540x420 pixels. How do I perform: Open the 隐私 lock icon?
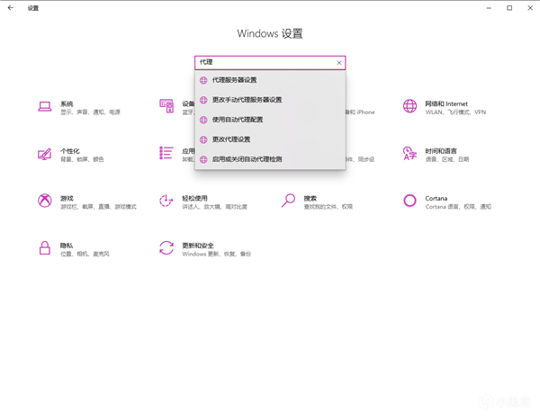click(x=45, y=248)
